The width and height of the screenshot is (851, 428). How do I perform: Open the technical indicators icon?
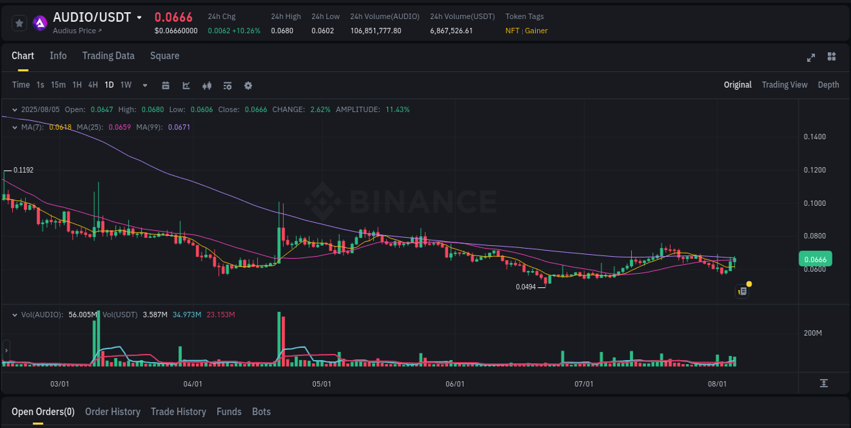[x=227, y=86]
